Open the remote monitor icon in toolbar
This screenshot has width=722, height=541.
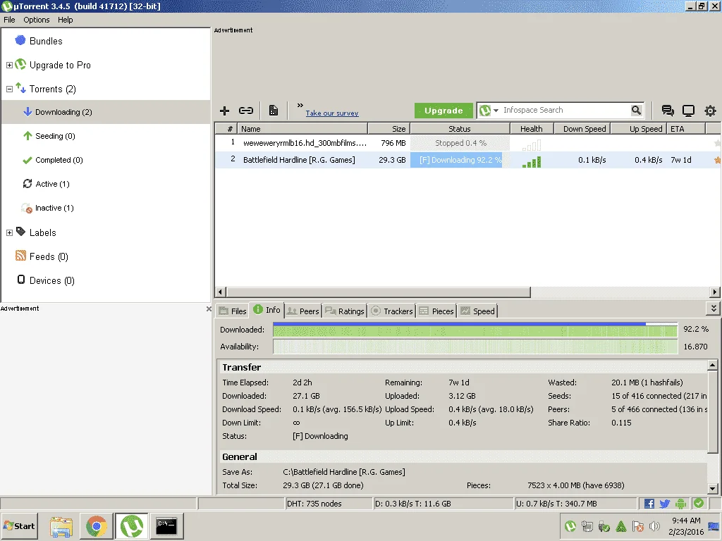pos(688,111)
